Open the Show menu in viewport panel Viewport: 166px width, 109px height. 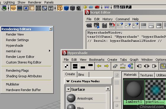(x=21, y=2)
